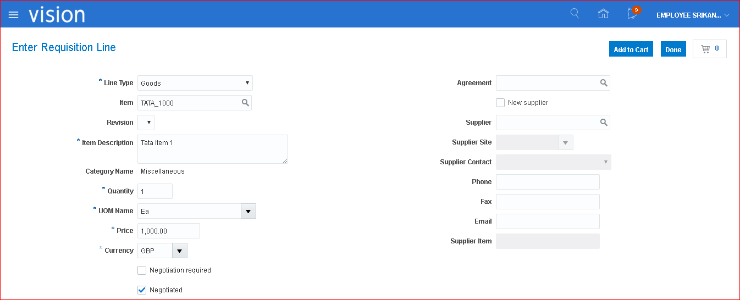740x300 pixels.
Task: Open the Revision dropdown
Action: (146, 123)
